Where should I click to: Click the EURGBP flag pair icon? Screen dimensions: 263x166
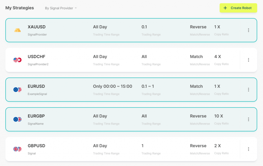point(17,119)
